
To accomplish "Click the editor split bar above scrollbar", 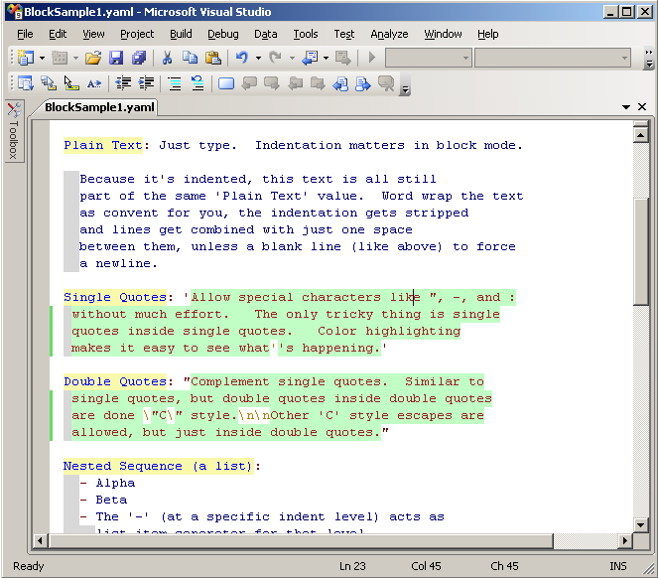I will pyautogui.click(x=641, y=124).
